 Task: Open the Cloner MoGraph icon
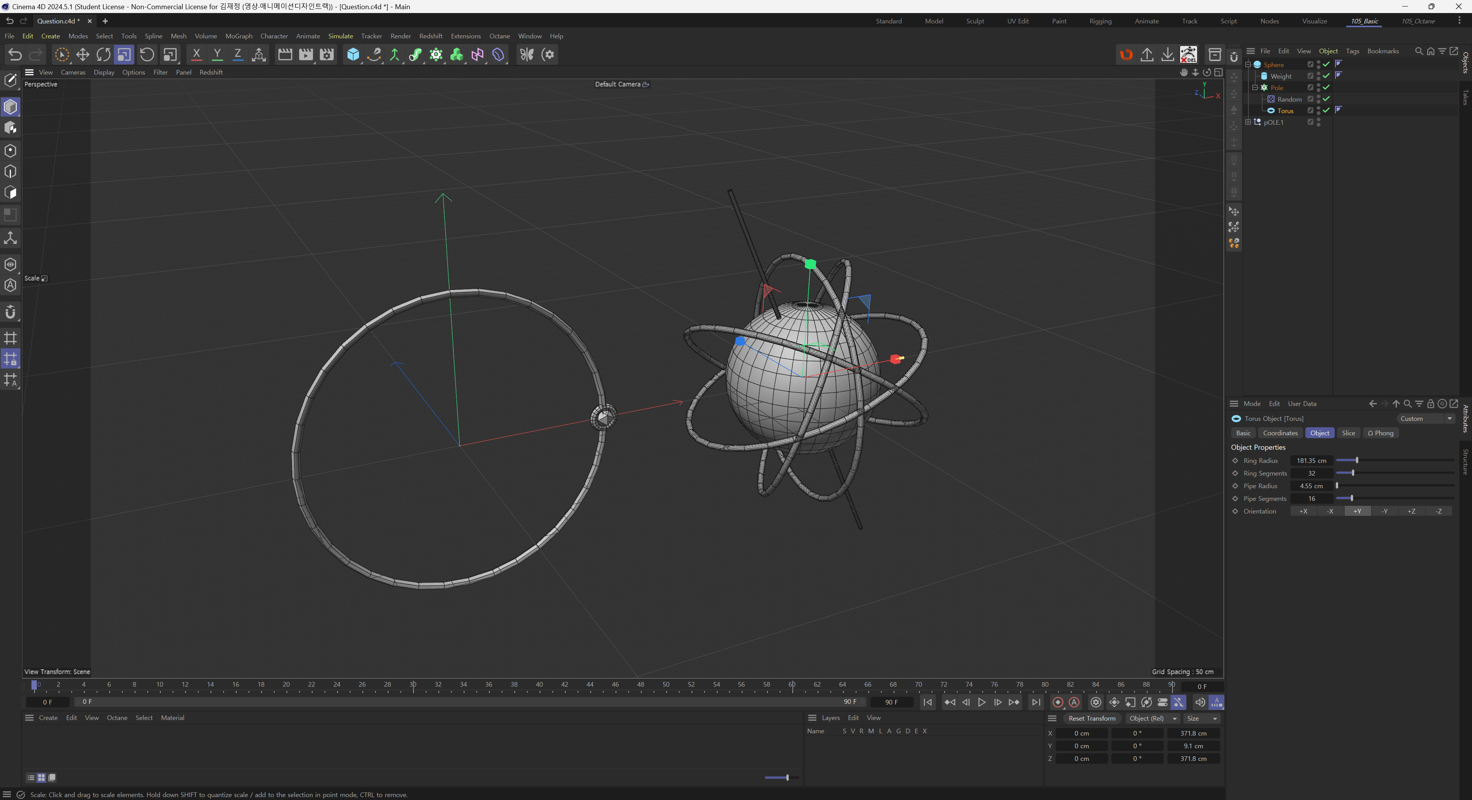pos(436,55)
